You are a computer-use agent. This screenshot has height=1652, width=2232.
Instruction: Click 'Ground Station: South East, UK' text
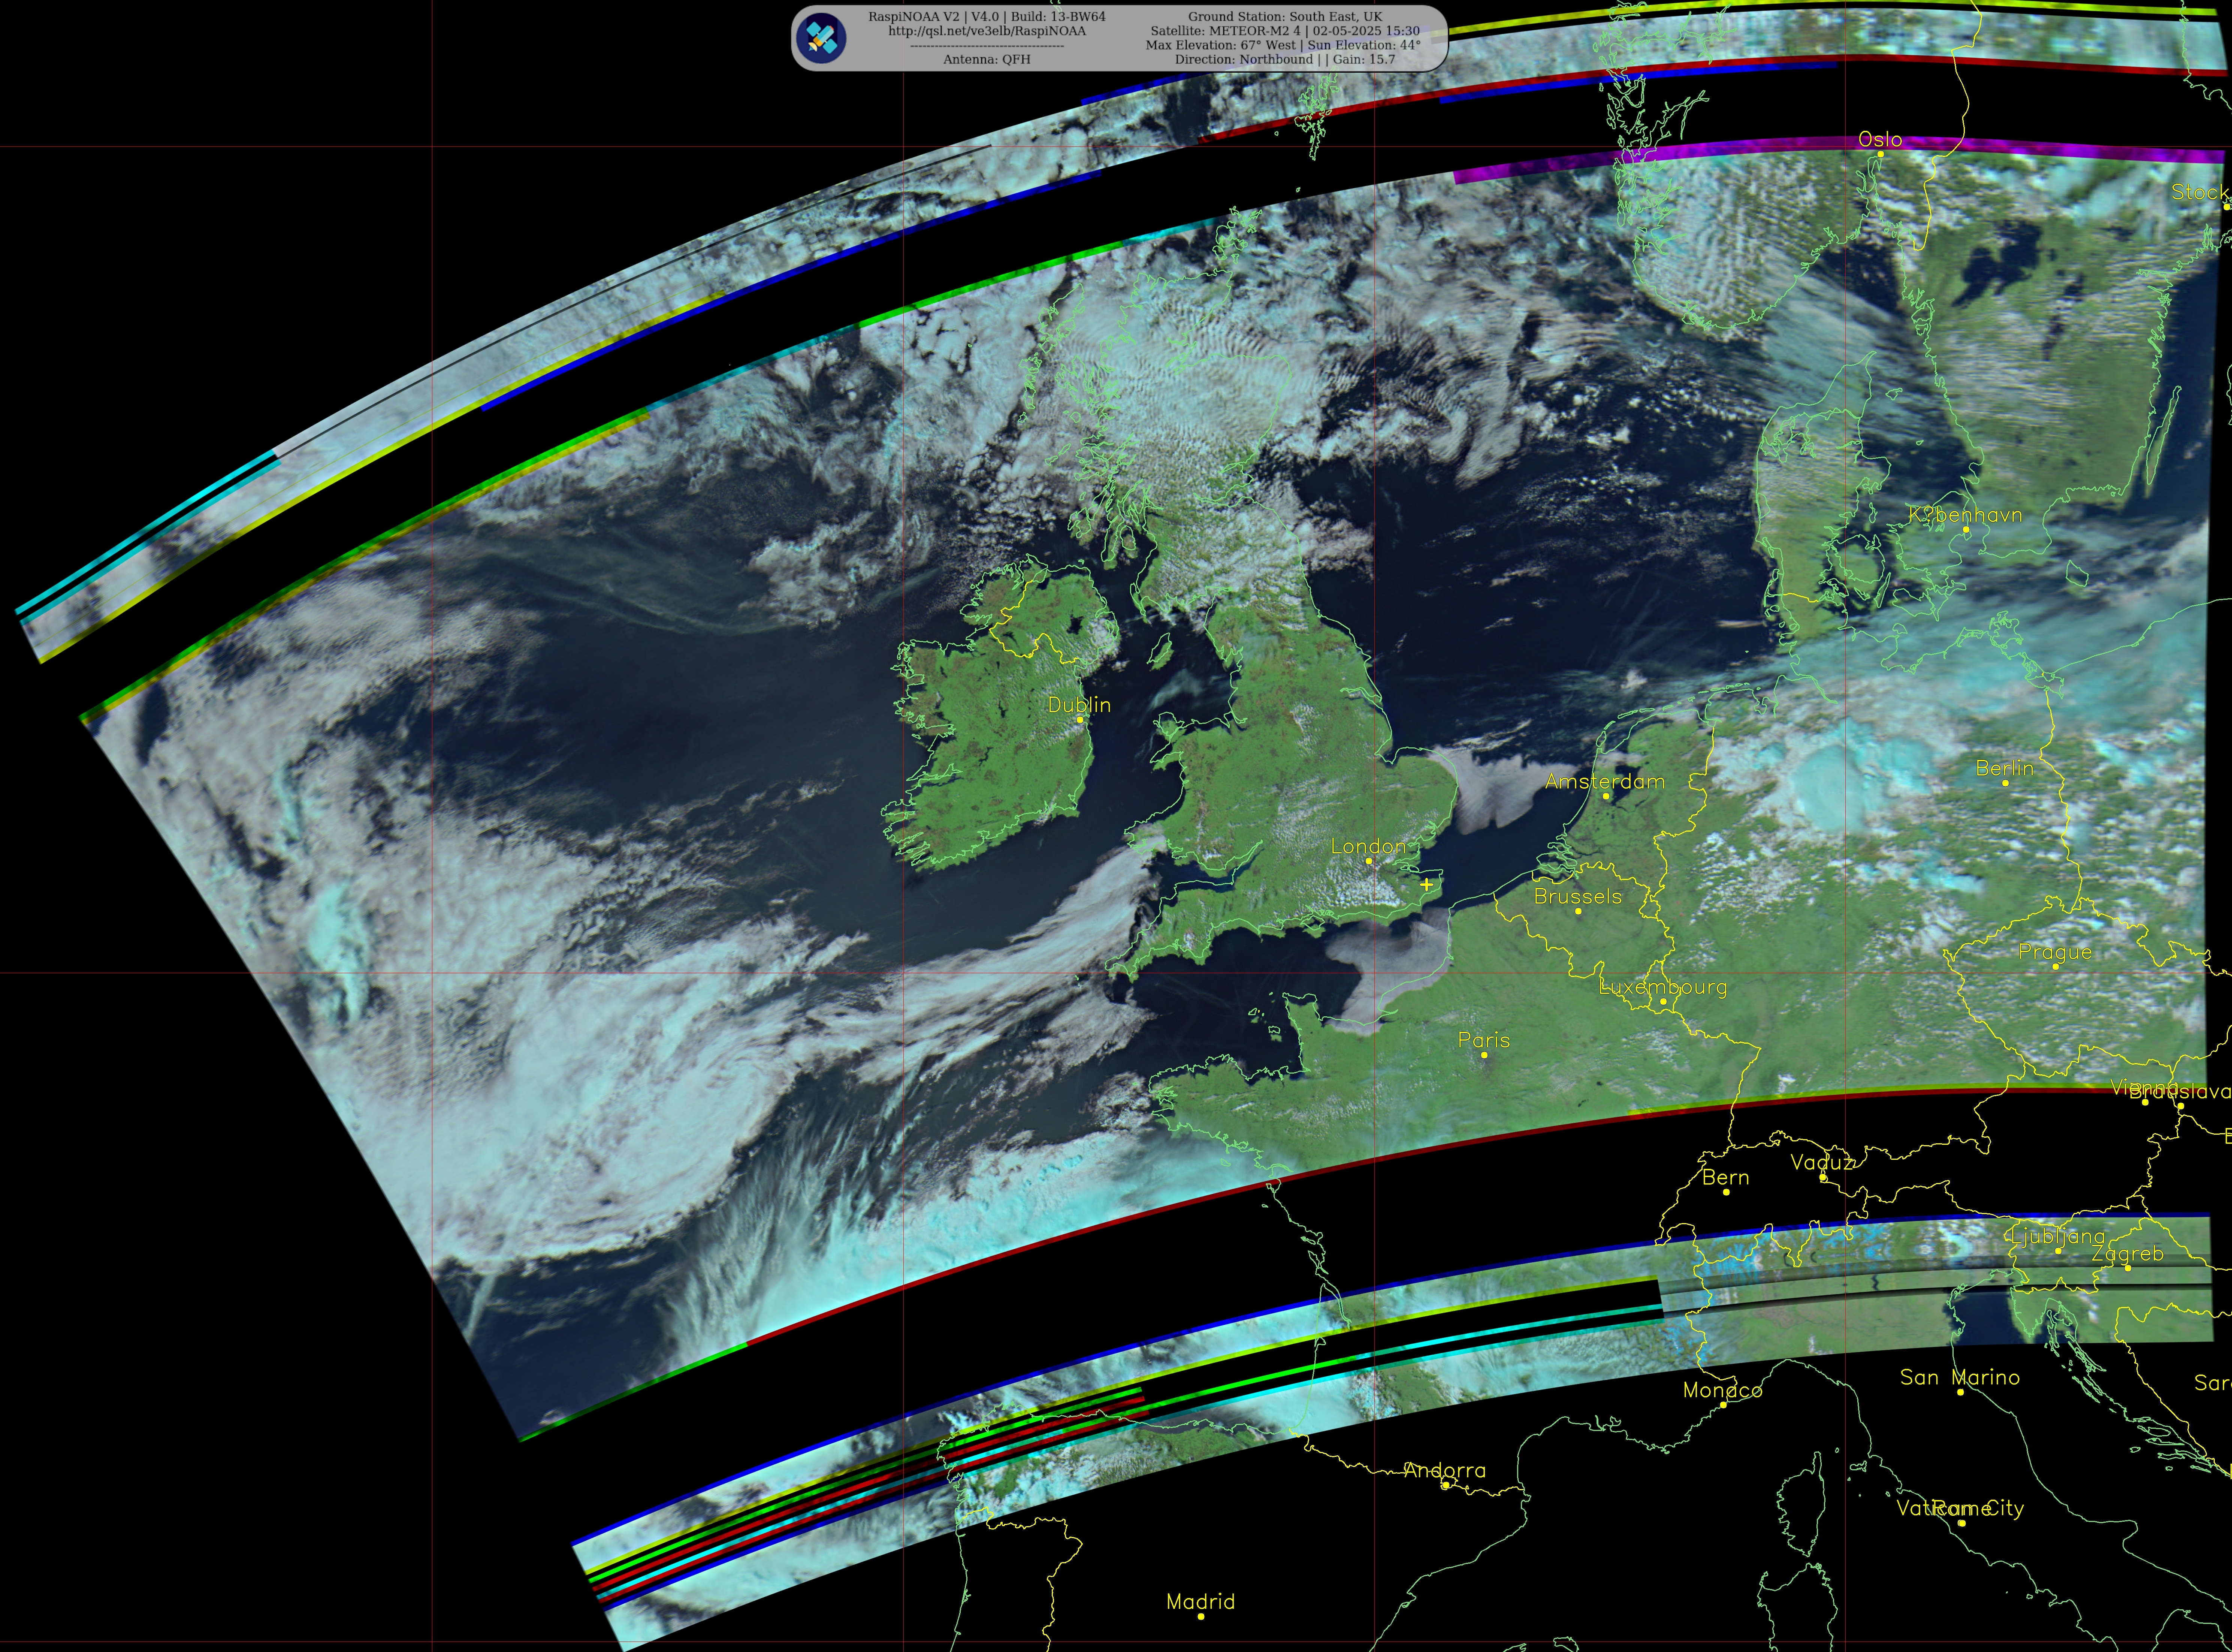coord(1285,17)
